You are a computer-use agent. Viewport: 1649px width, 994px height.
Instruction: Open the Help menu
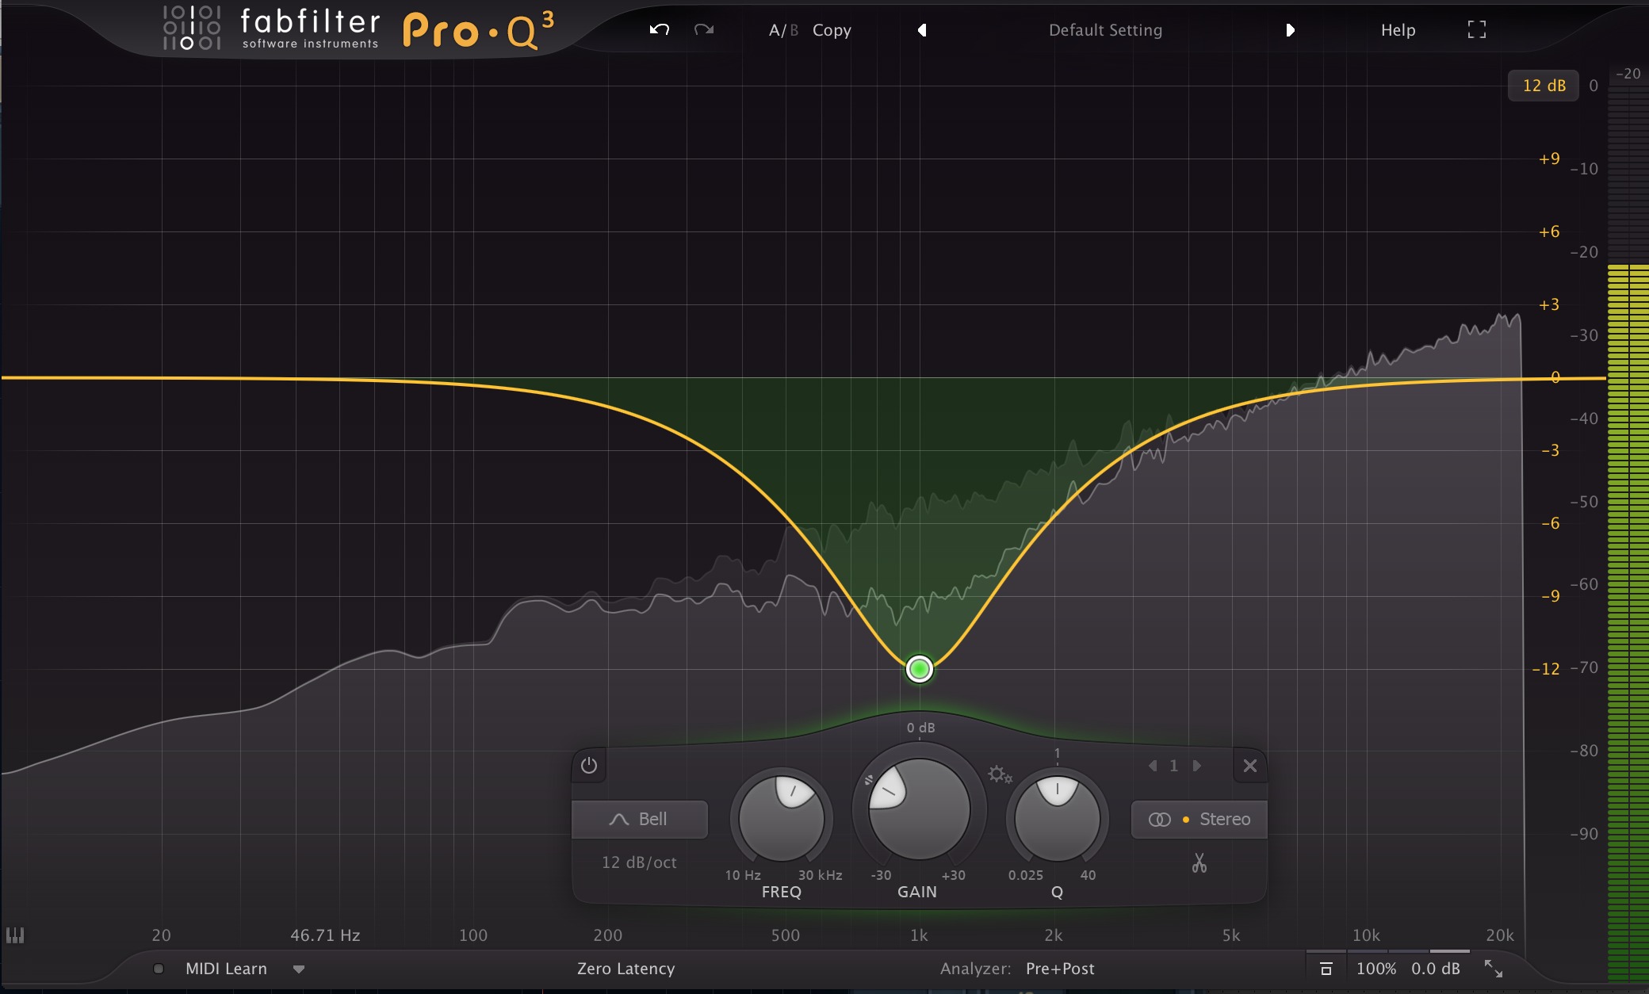(1398, 30)
